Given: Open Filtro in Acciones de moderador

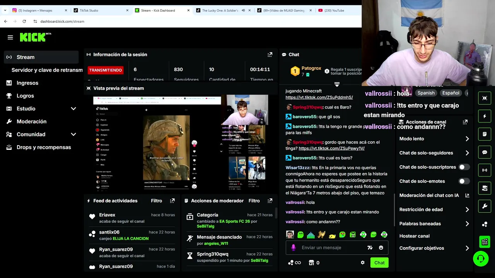Looking at the screenshot, I should 254,201.
